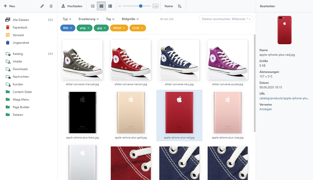This screenshot has height=180, width=313.
Task: Remove the .png filter chip
Action: (88, 28)
